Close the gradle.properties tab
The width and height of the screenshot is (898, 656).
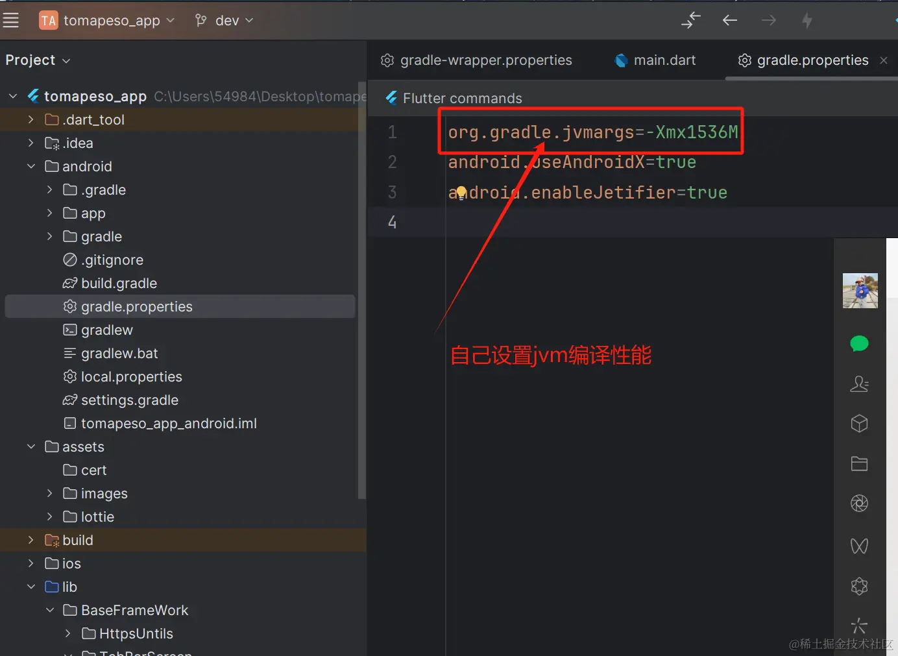click(x=884, y=60)
